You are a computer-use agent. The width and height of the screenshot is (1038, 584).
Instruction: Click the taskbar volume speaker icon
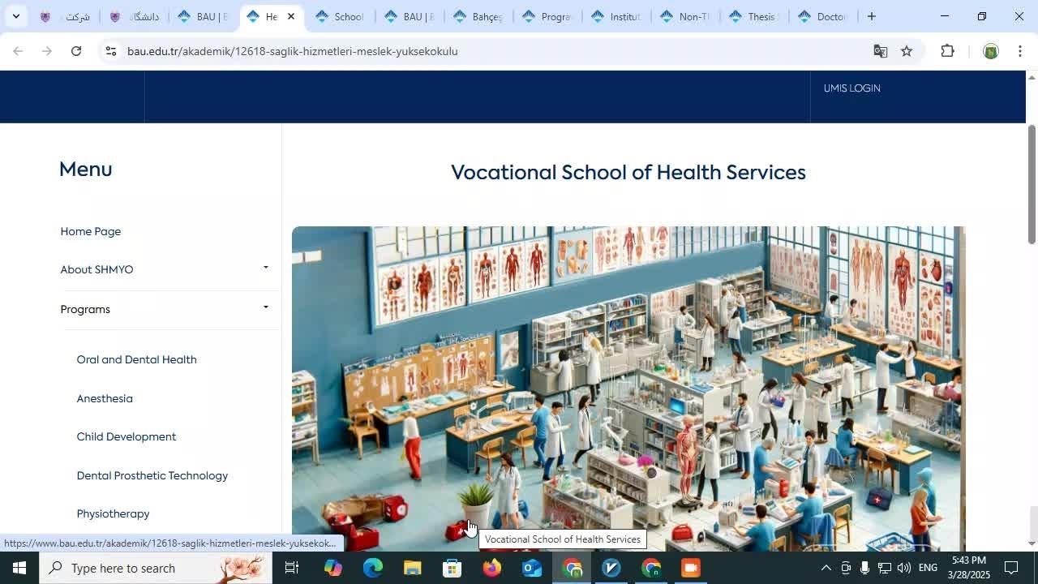(903, 568)
